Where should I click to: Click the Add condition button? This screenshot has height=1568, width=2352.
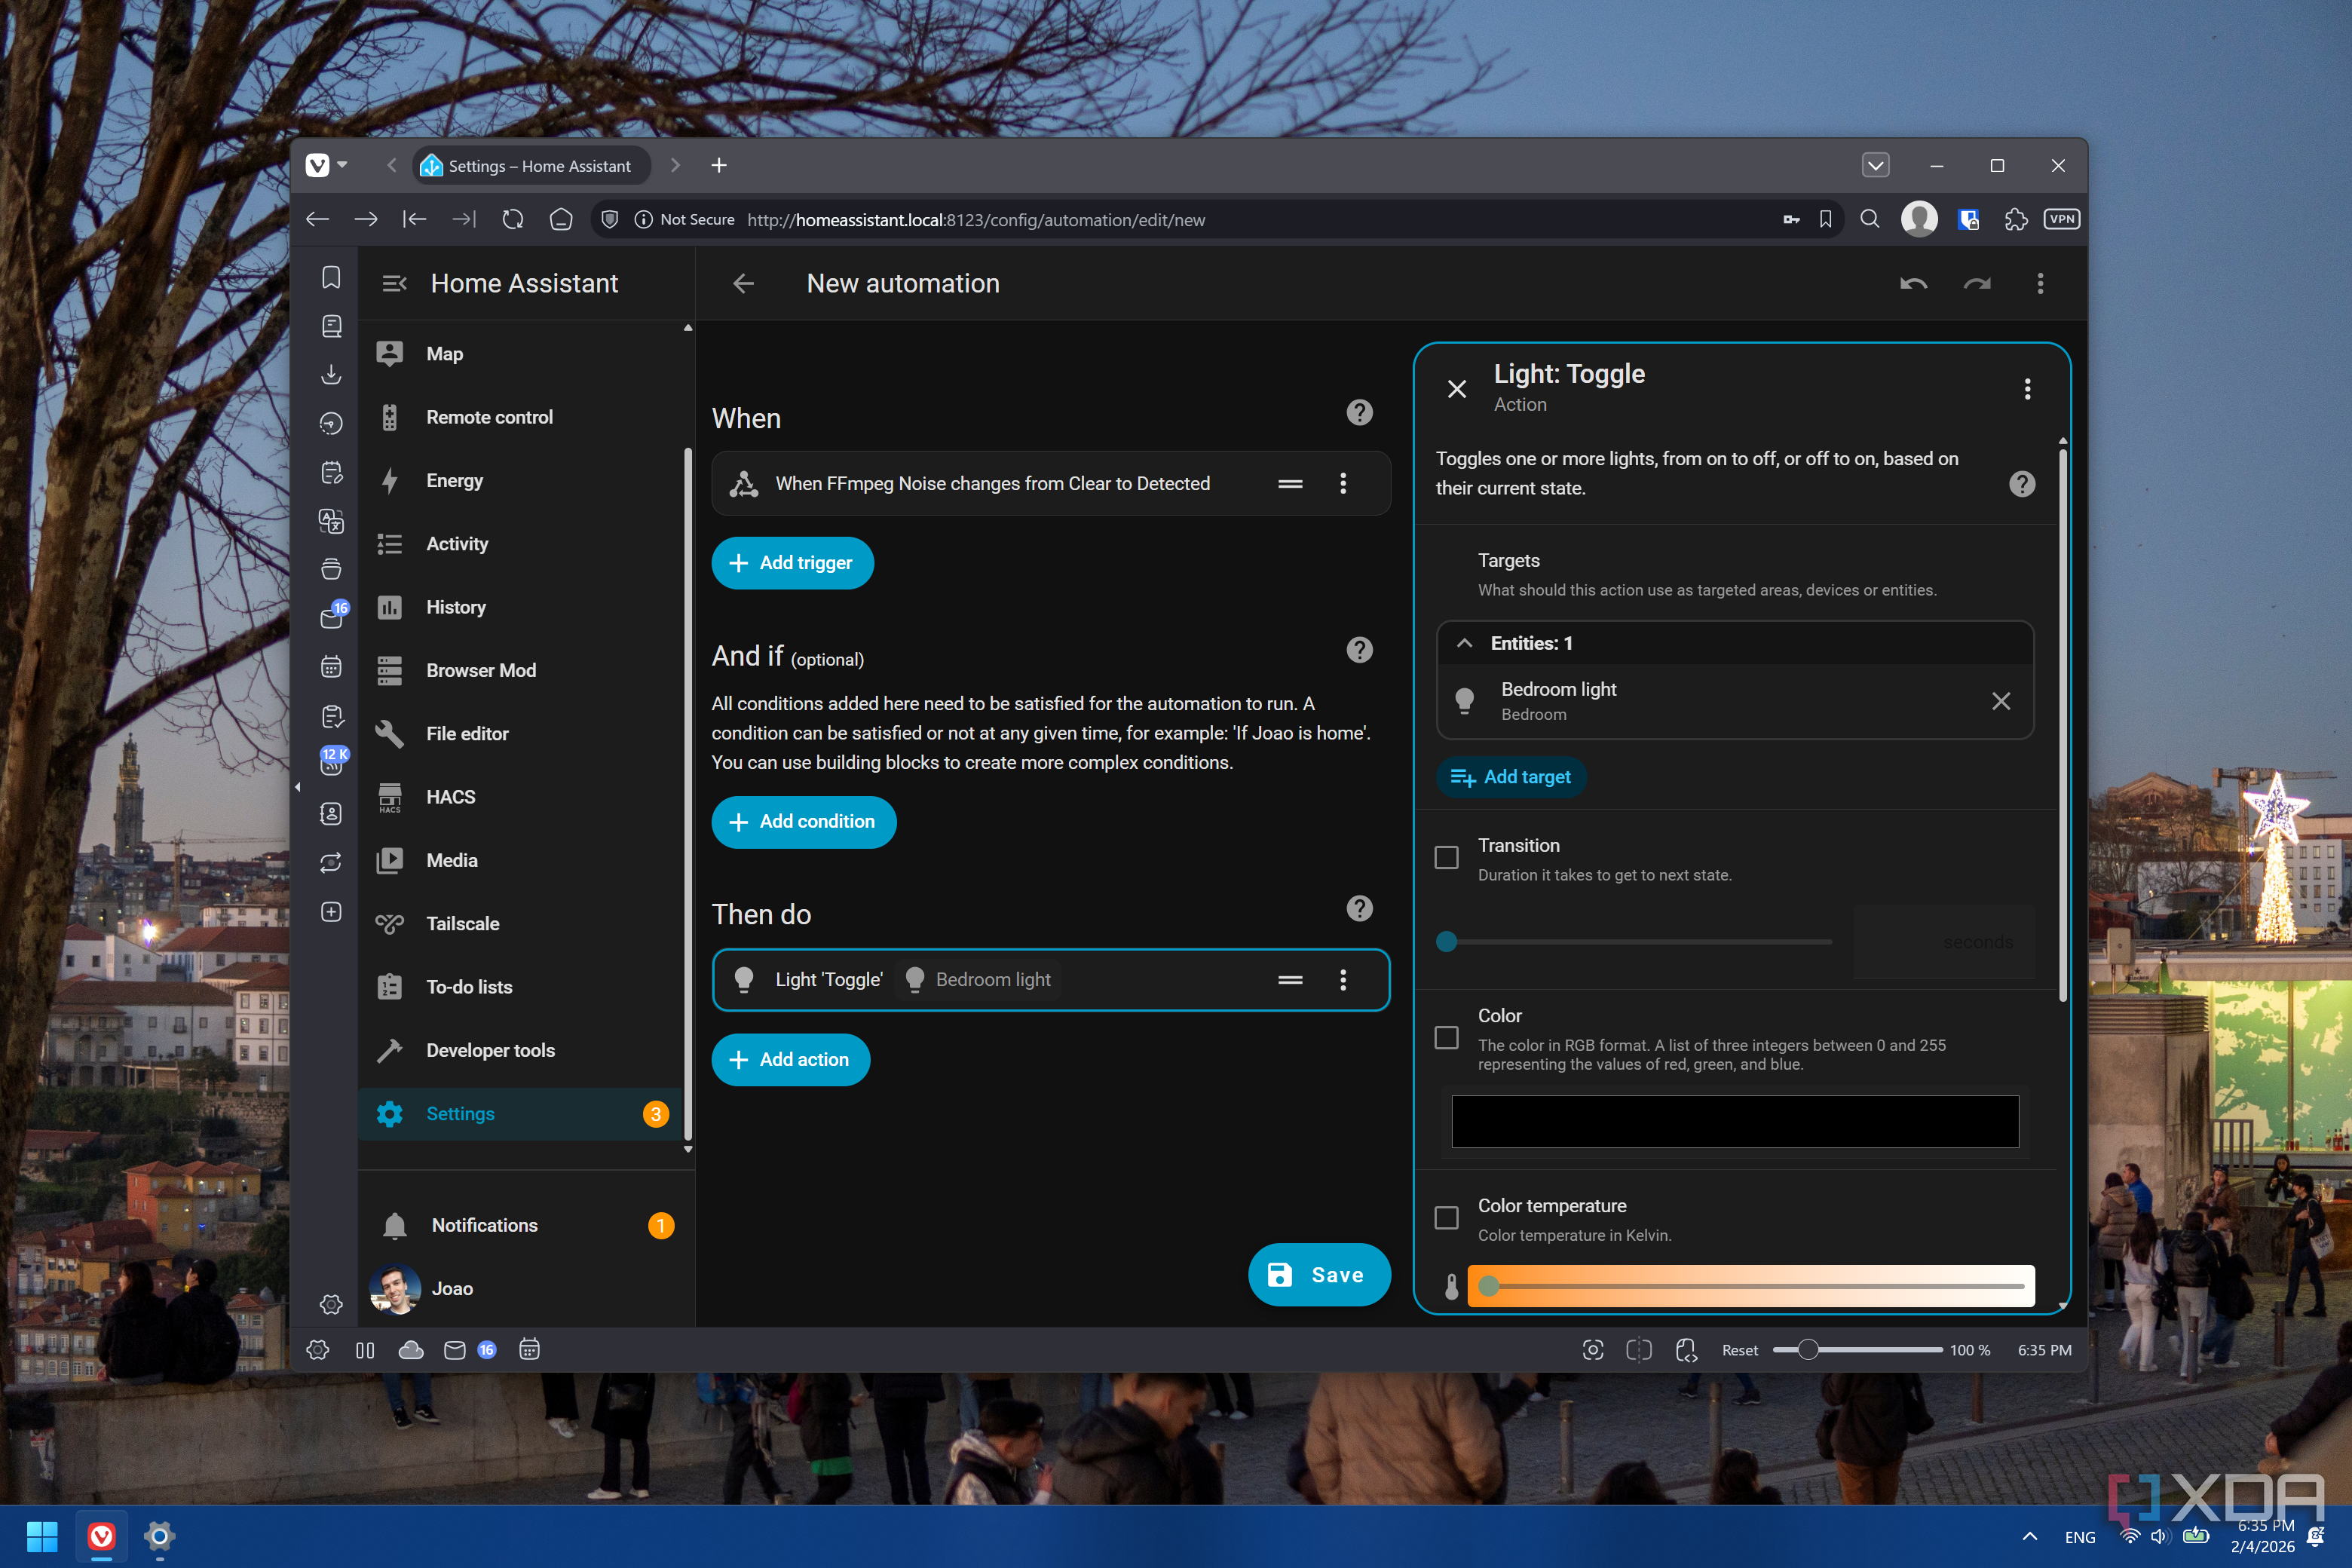point(803,822)
